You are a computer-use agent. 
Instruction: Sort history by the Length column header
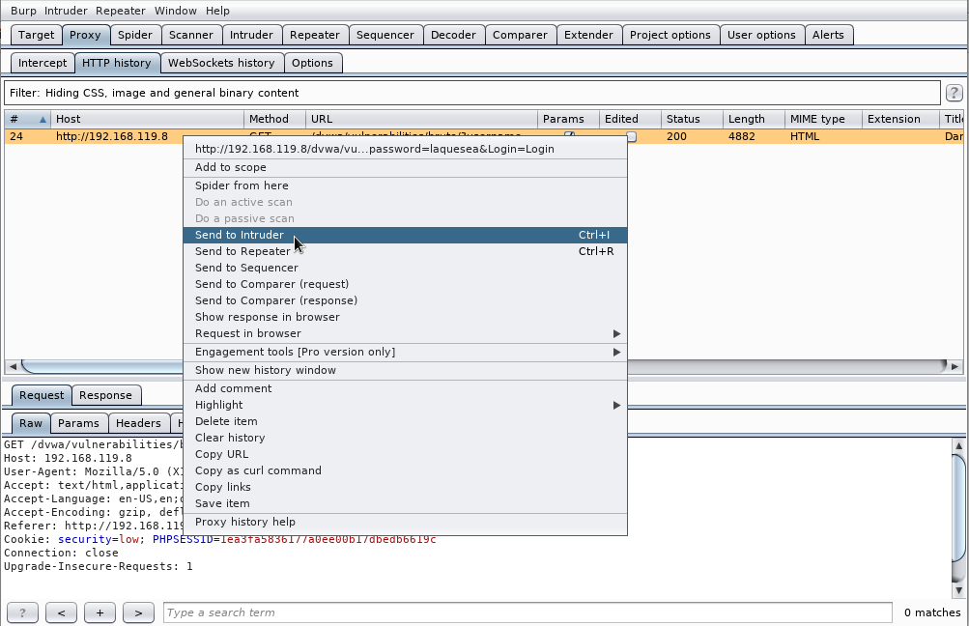pos(754,119)
